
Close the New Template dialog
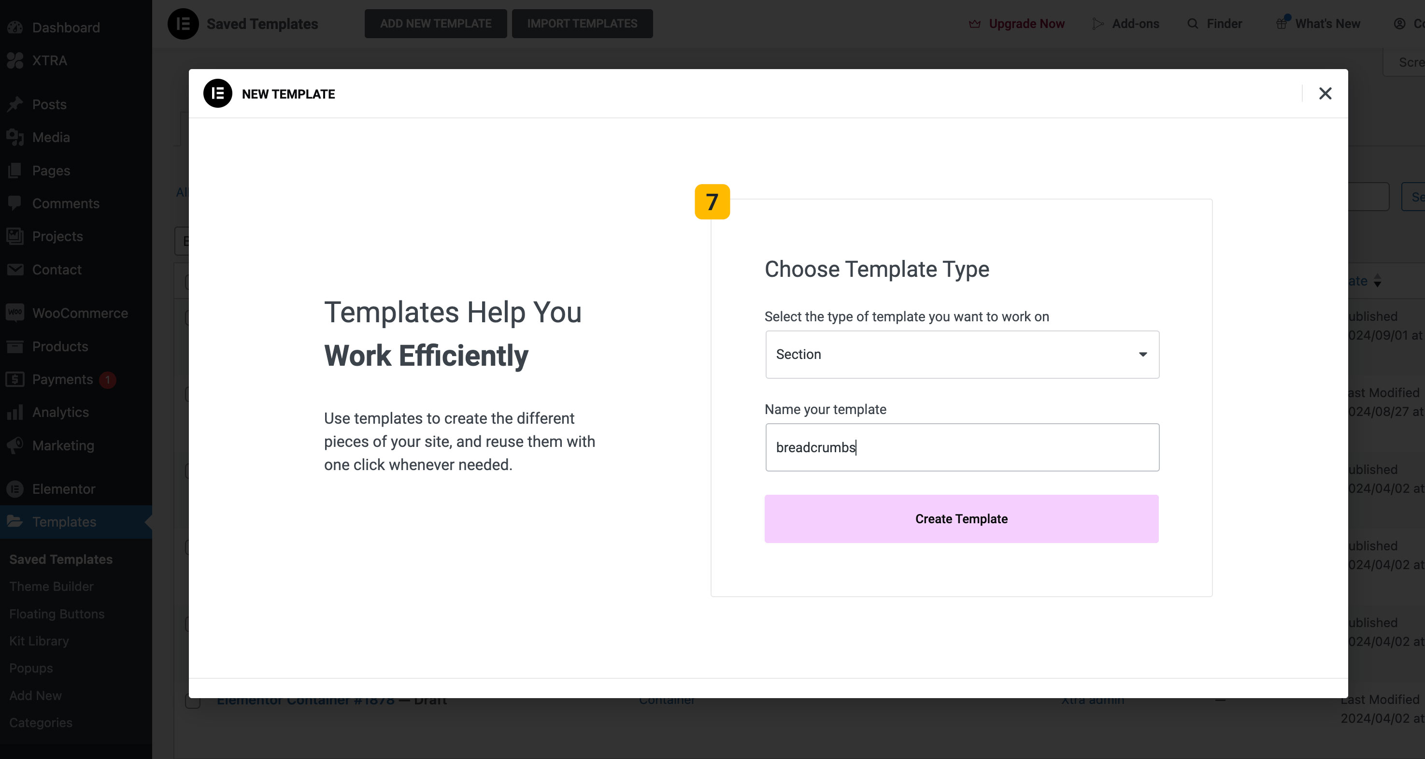[1325, 94]
